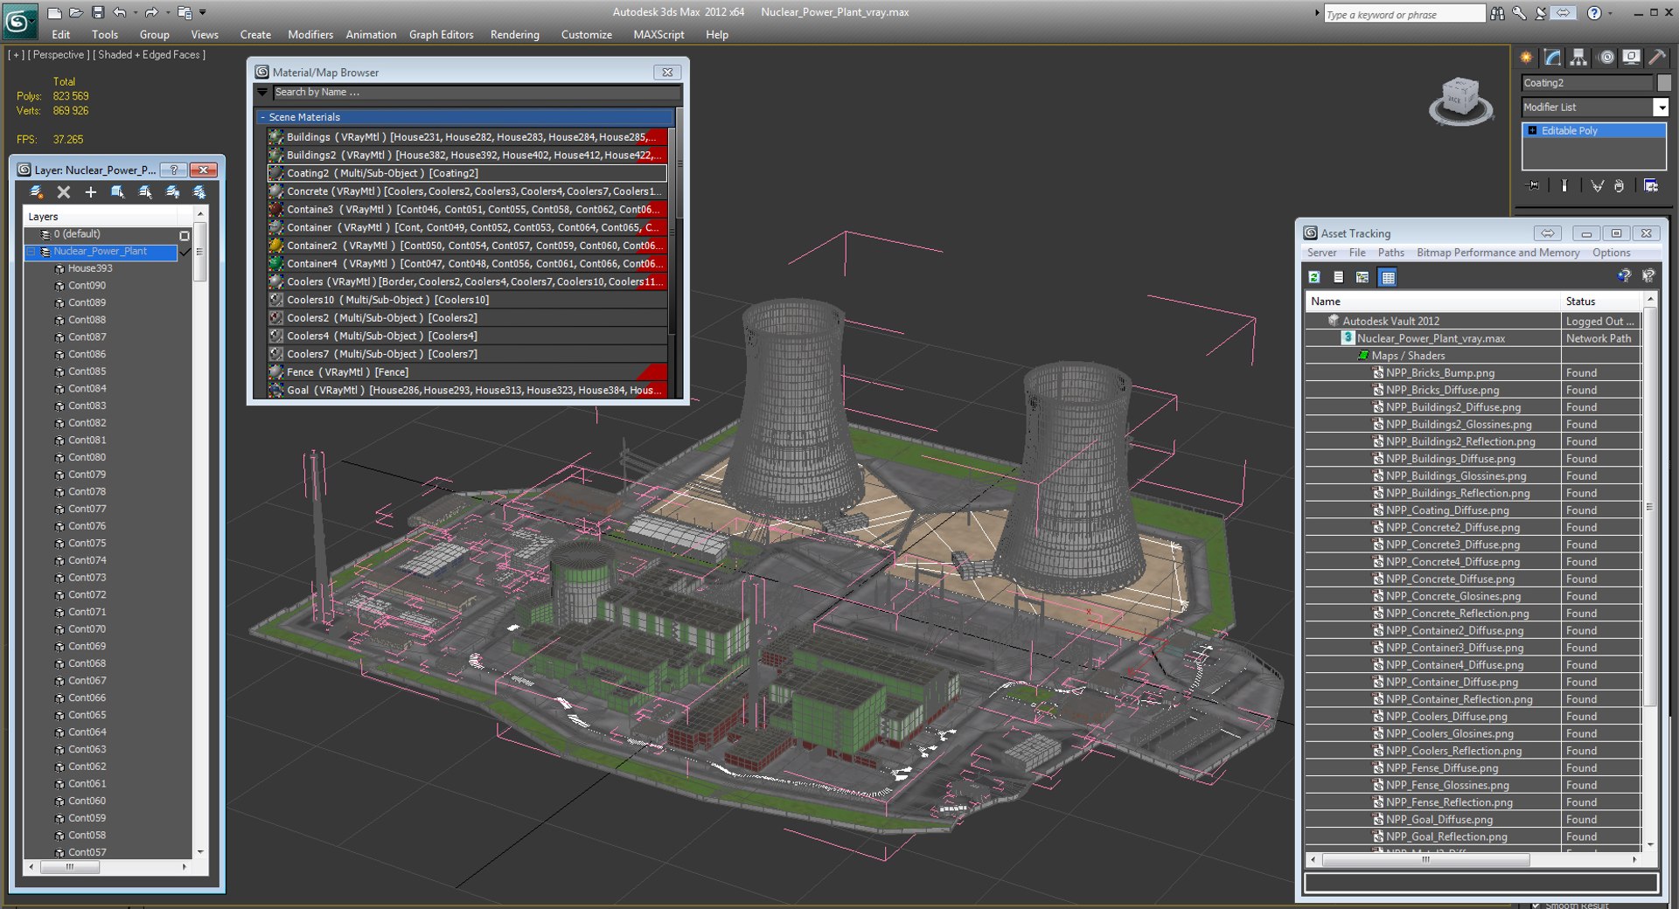
Task: Select Fence (VRayMtl) material row
Action: point(468,372)
